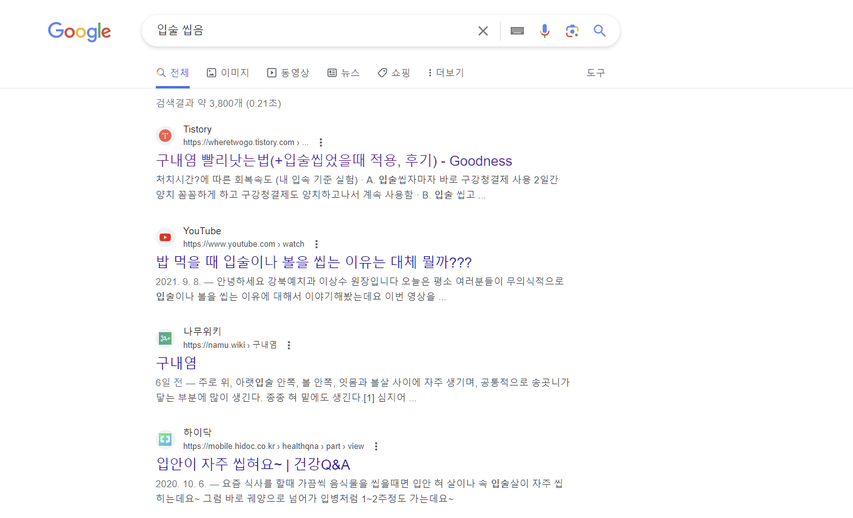
Task: Open 입안이 자주 씹혀요 건강Q&A result
Action: (x=253, y=464)
